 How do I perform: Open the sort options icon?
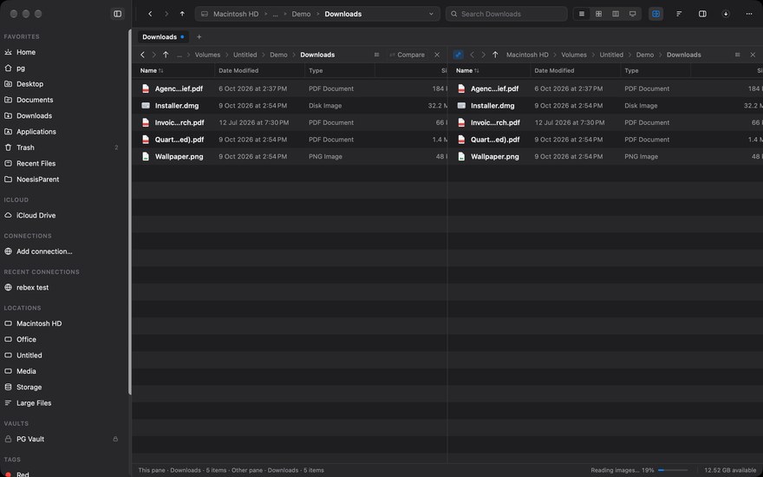click(x=679, y=14)
